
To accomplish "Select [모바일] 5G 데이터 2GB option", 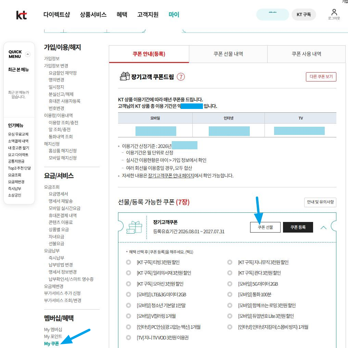I will point(230,284).
